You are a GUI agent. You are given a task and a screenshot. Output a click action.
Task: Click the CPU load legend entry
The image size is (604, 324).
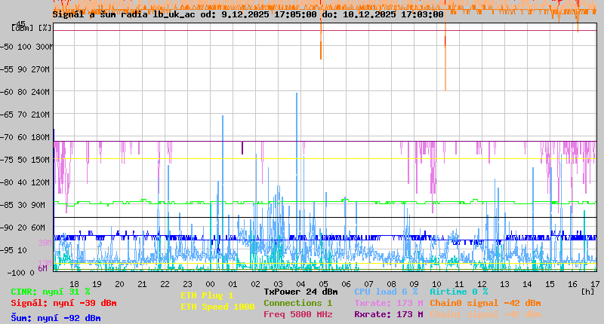386,292
